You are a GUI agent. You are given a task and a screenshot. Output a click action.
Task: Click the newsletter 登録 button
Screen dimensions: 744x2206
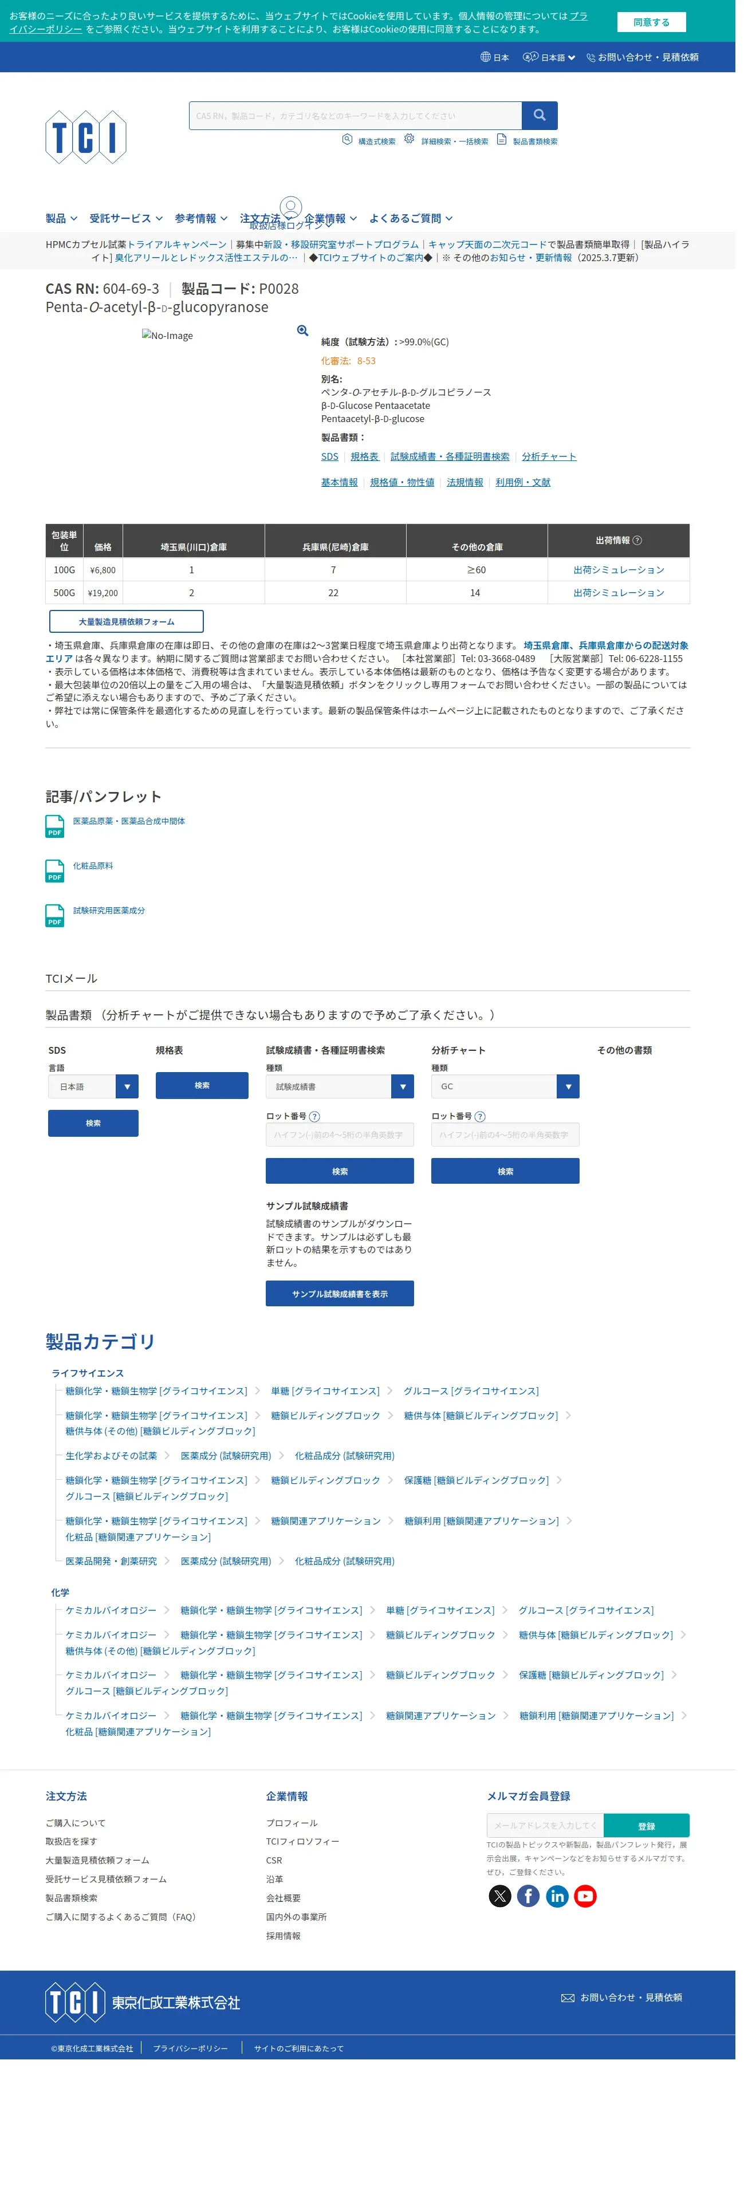[647, 1826]
